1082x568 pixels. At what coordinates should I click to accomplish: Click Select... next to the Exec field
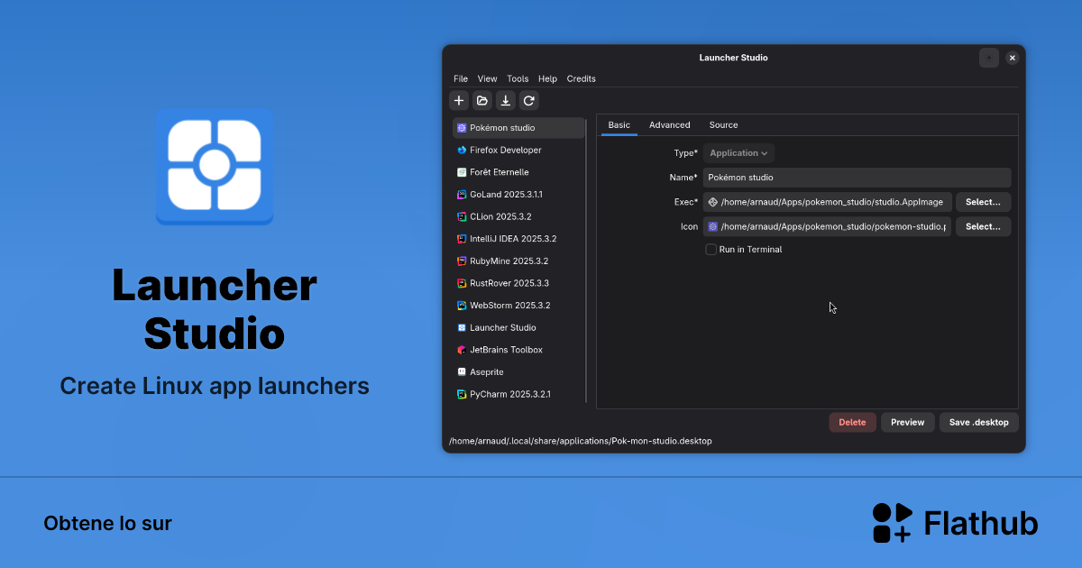(983, 202)
